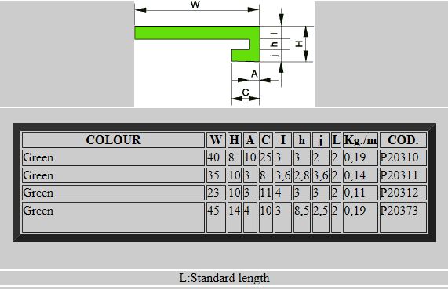This screenshot has height=289, width=448.
Task: Select product code P20310
Action: click(399, 157)
